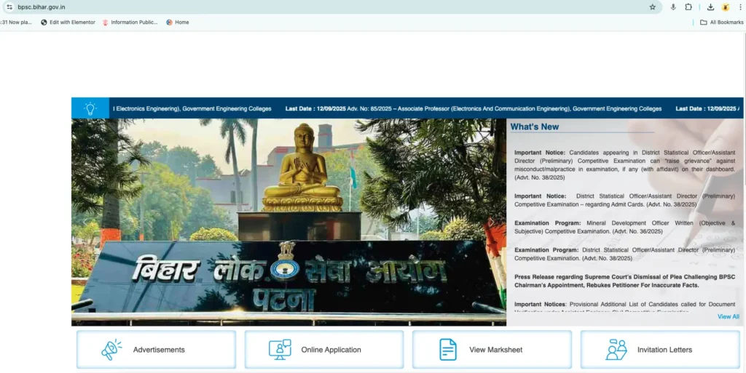The width and height of the screenshot is (746, 373).
Task: Click the browser profile avatar icon
Action: click(x=726, y=7)
